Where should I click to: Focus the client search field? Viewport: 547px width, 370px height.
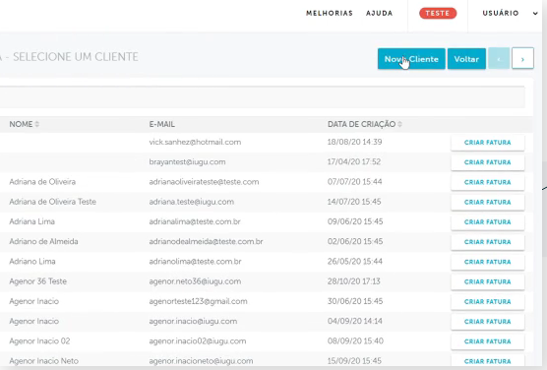pos(263,97)
